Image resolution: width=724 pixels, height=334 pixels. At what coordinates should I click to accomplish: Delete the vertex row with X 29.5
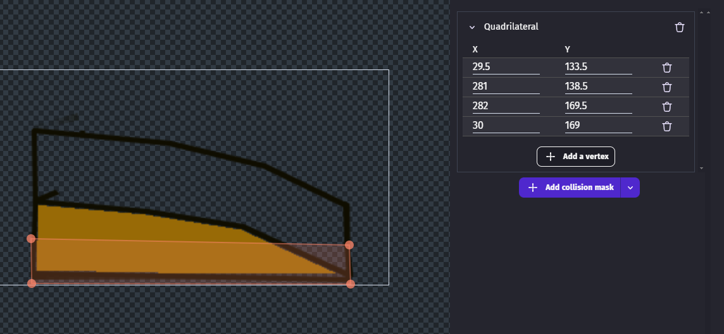(x=666, y=68)
